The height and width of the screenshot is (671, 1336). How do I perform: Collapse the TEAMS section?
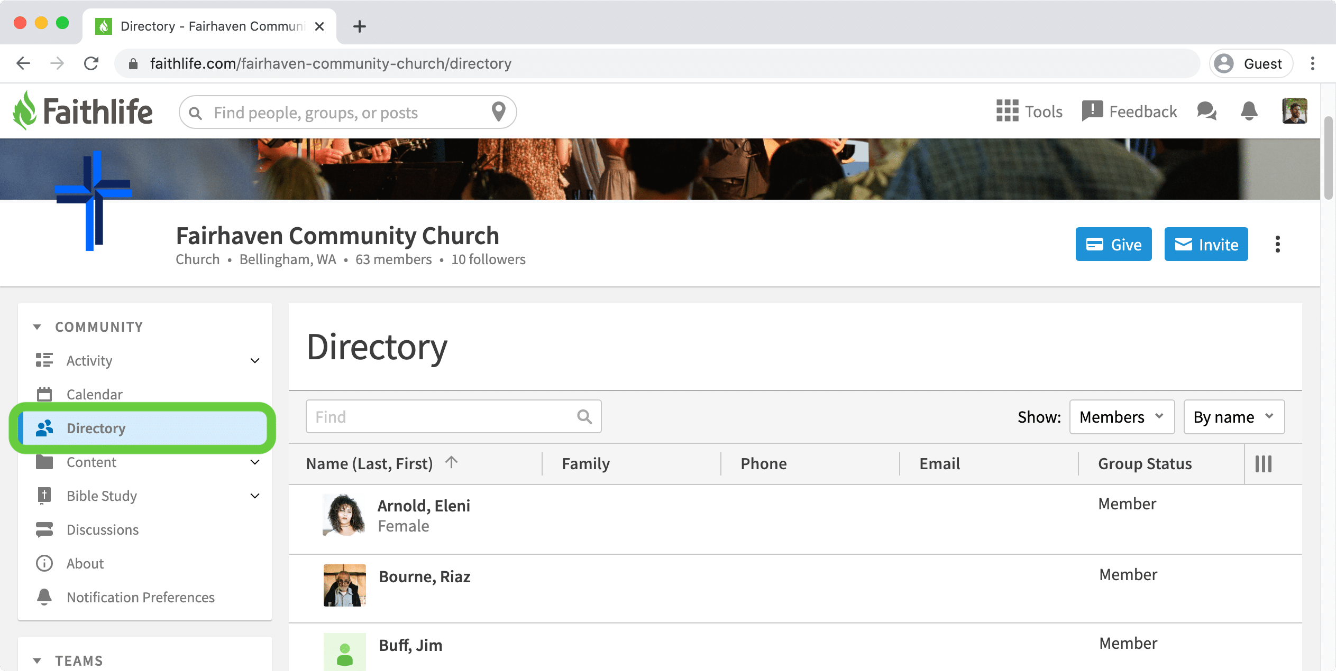(37, 661)
